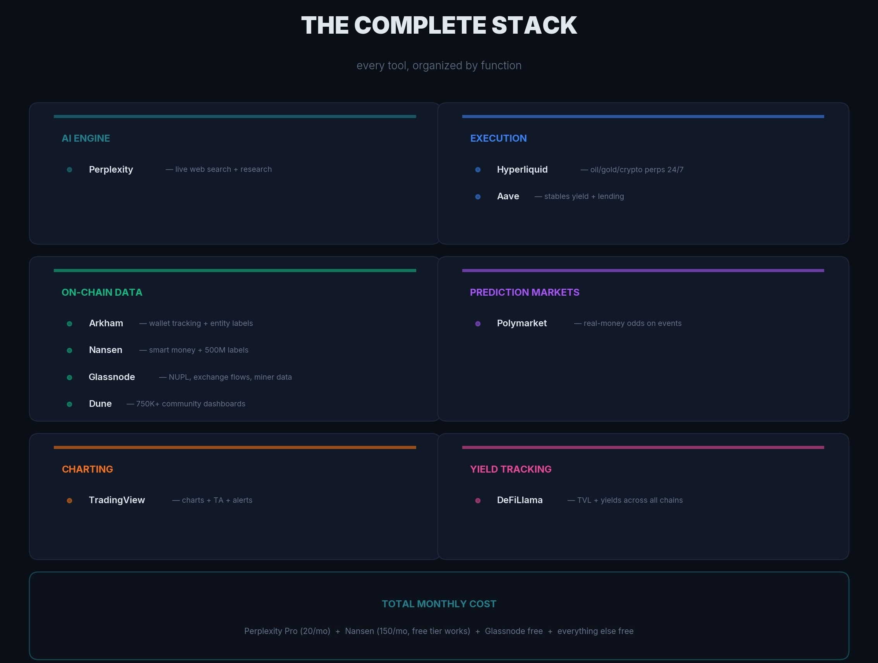878x663 pixels.
Task: Click the orange bar above CHARTING
Action: click(x=235, y=447)
